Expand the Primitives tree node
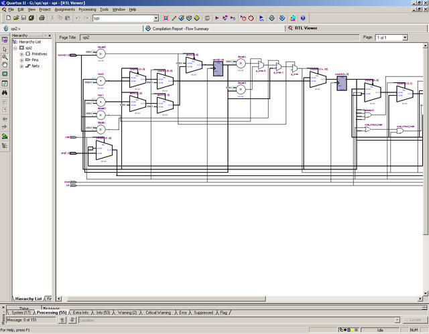 (21, 54)
